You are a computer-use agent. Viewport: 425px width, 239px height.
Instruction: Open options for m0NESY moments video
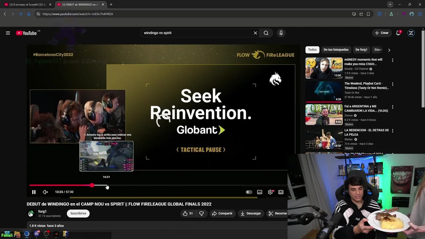(392, 60)
